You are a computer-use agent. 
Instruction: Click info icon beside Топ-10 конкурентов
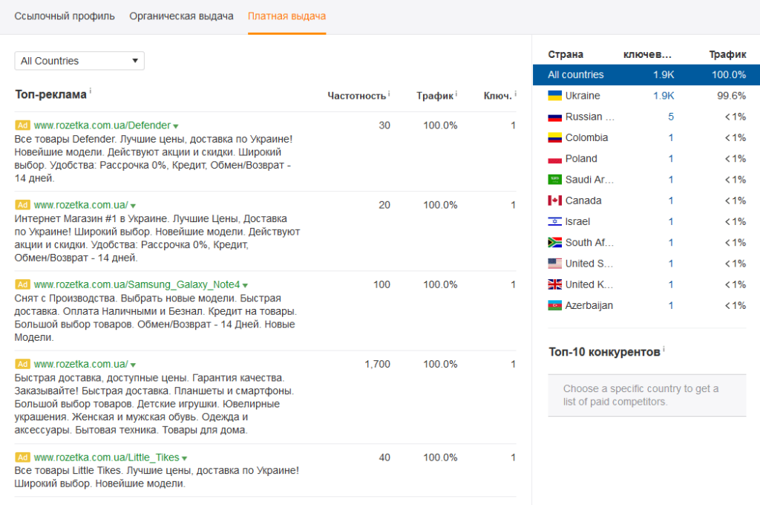[664, 348]
